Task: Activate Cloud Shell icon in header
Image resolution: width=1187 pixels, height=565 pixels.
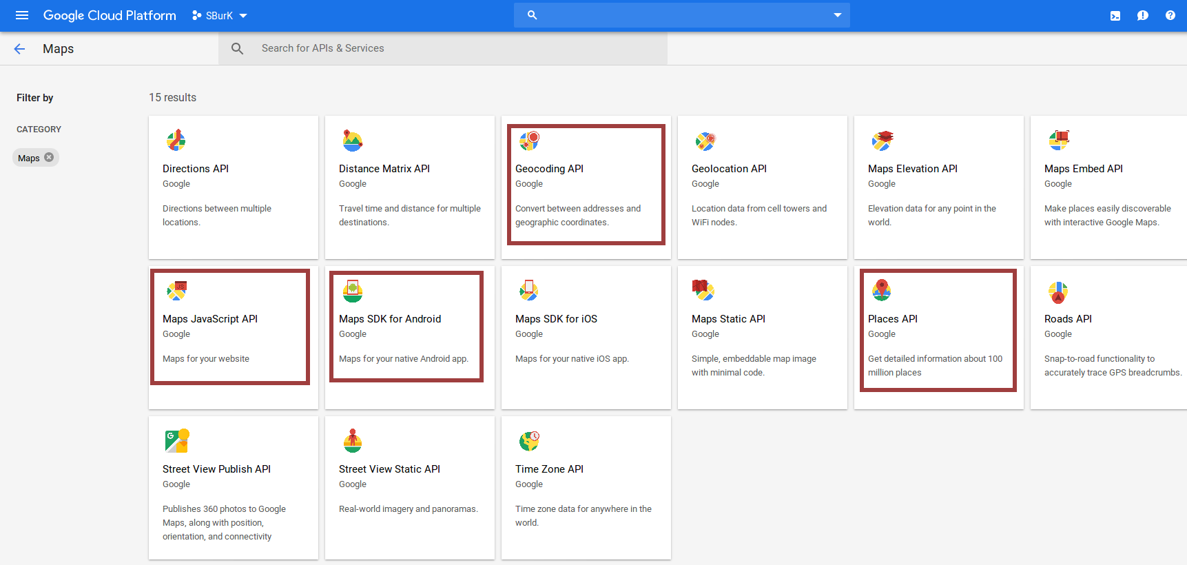Action: [1115, 15]
